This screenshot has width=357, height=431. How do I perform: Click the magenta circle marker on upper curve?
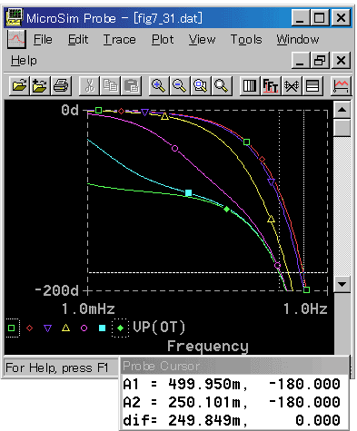pos(174,148)
